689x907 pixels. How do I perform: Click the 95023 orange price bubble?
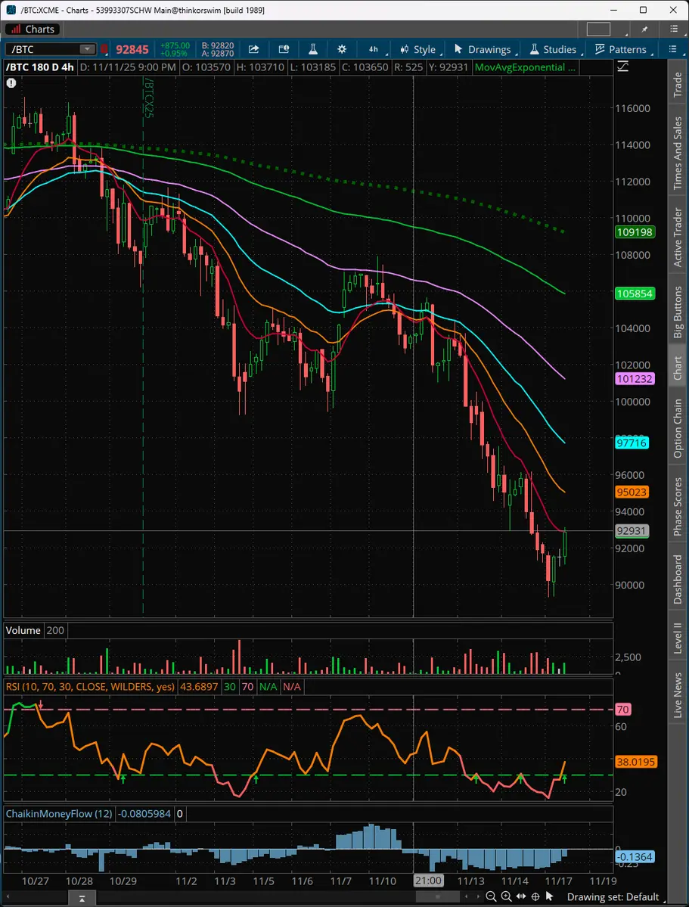(x=632, y=492)
